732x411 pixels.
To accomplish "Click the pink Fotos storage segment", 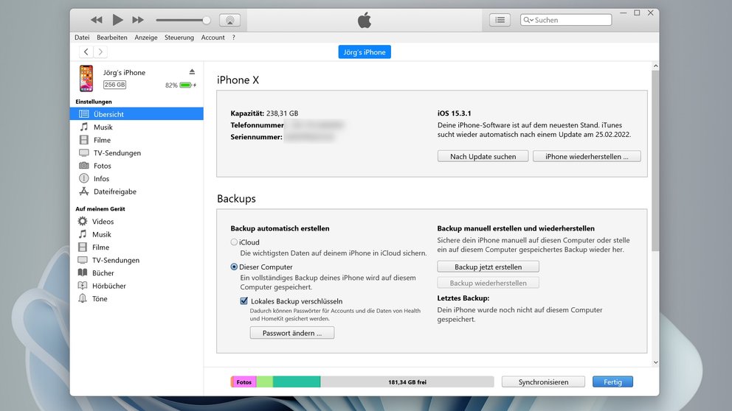I will pos(244,382).
